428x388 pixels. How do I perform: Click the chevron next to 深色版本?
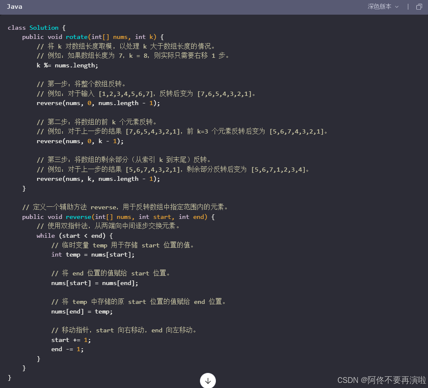397,7
